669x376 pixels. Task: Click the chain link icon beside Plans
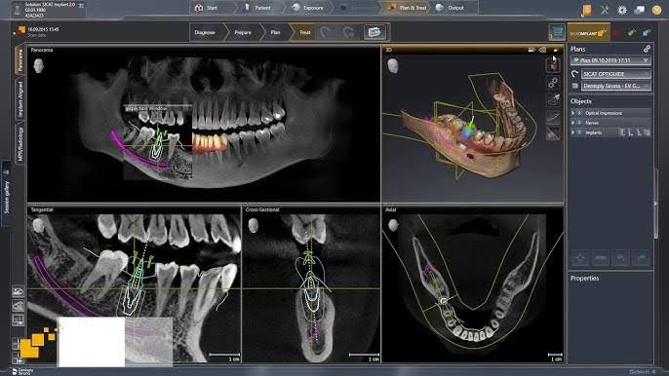[647, 49]
